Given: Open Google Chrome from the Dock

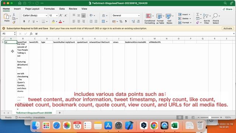Looking at the screenshot, I should [x=154, y=126].
